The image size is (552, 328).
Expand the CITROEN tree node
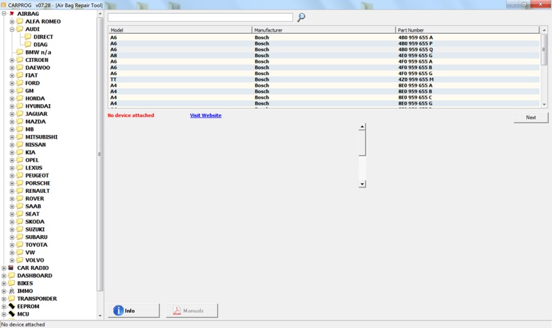12,60
